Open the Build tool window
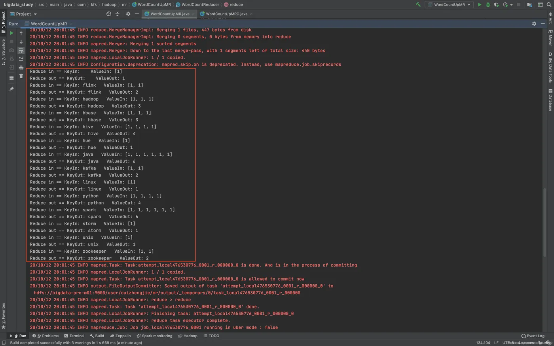Image resolution: width=554 pixels, height=346 pixels. coord(97,336)
